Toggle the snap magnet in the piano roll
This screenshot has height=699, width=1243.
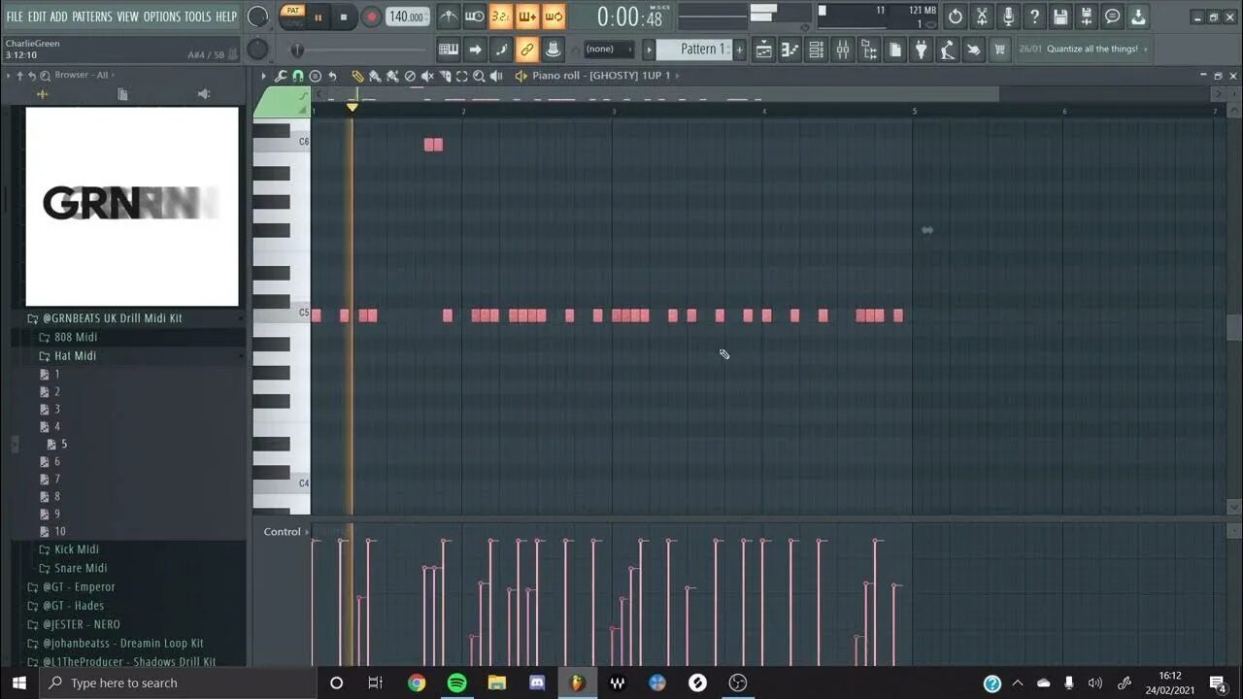[298, 75]
